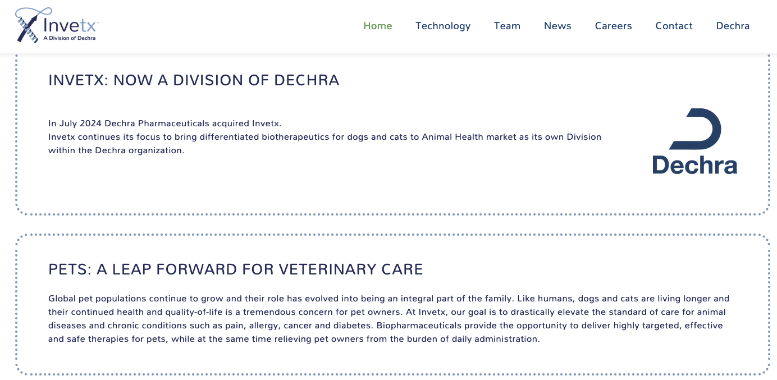Click the "Pets: A Leap Forward" heading
The width and height of the screenshot is (777, 380).
tap(235, 269)
